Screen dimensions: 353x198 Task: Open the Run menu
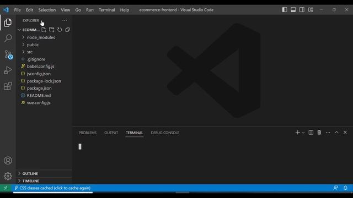[x=89, y=10]
